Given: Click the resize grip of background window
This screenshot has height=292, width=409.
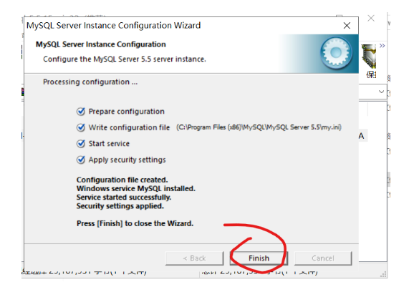Looking at the screenshot, I should coord(383,274).
